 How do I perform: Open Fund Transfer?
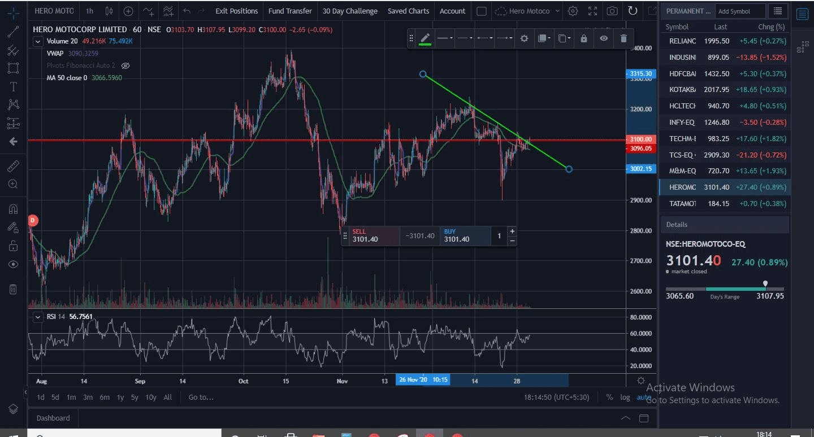[290, 11]
